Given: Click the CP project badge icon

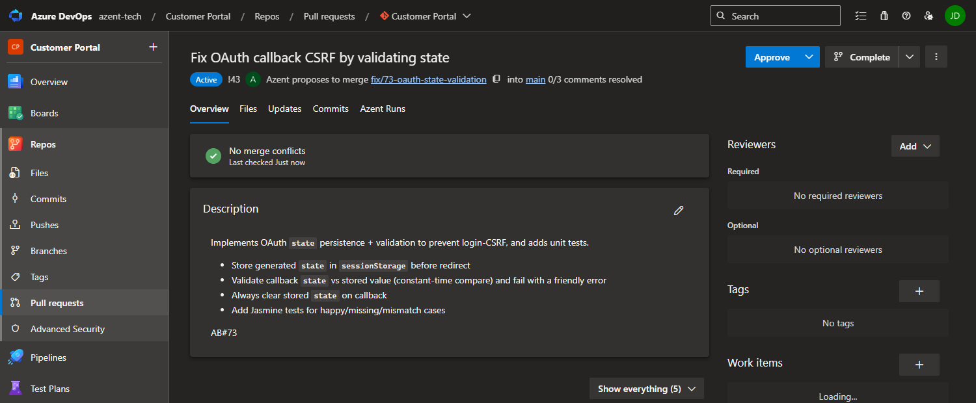Looking at the screenshot, I should [16, 47].
